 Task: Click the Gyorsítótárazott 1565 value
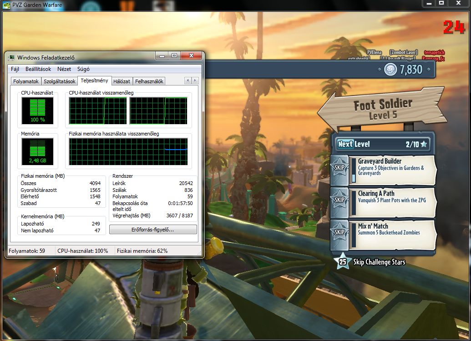tap(95, 190)
